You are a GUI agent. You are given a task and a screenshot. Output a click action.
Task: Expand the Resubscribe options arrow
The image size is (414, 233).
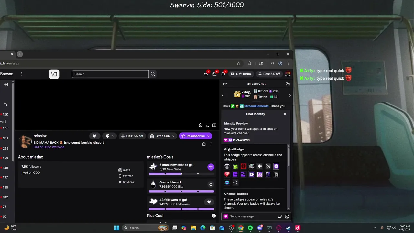(x=208, y=136)
